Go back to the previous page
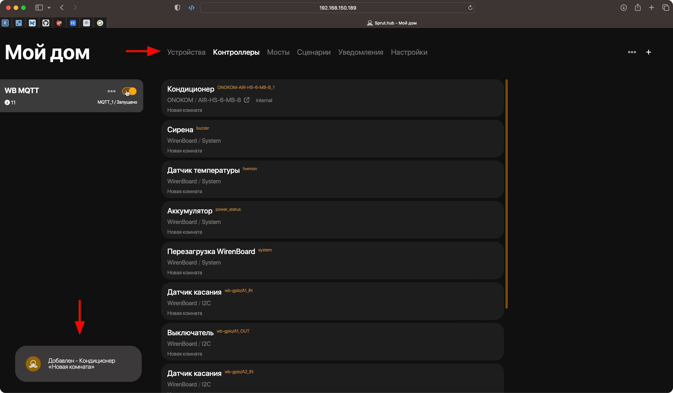Image resolution: width=673 pixels, height=393 pixels. pyautogui.click(x=62, y=8)
